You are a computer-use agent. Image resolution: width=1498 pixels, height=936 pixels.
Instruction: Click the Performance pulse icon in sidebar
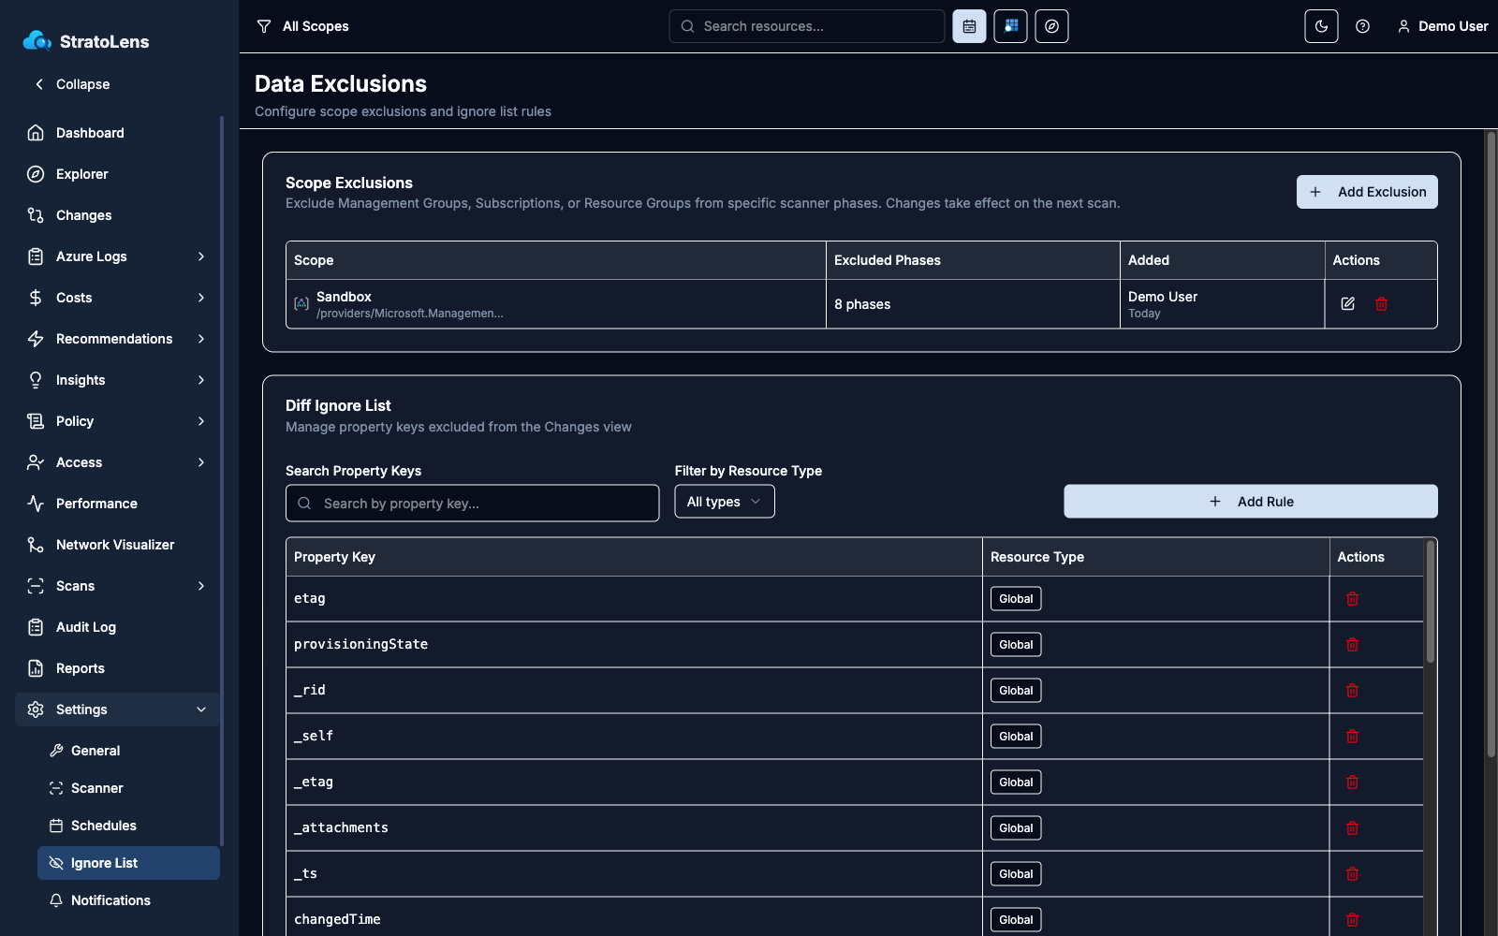point(36,504)
